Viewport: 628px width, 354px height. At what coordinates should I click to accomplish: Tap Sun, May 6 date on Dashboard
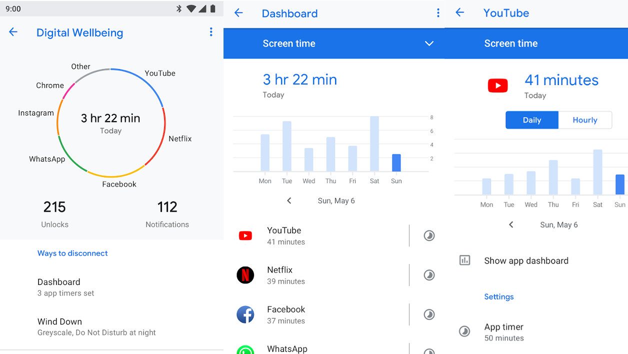click(x=336, y=200)
